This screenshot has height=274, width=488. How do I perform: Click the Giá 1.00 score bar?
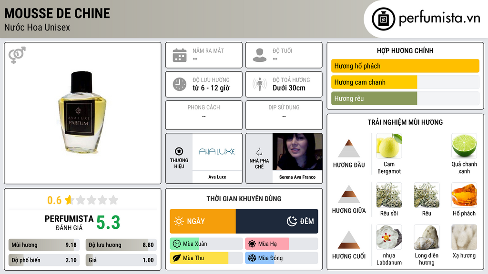121,260
